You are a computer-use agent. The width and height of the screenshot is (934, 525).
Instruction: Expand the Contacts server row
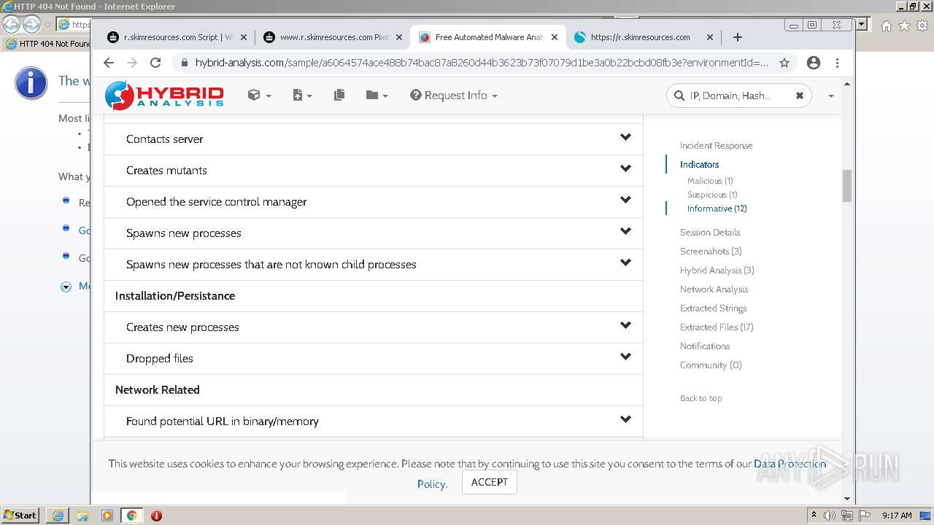click(x=374, y=139)
